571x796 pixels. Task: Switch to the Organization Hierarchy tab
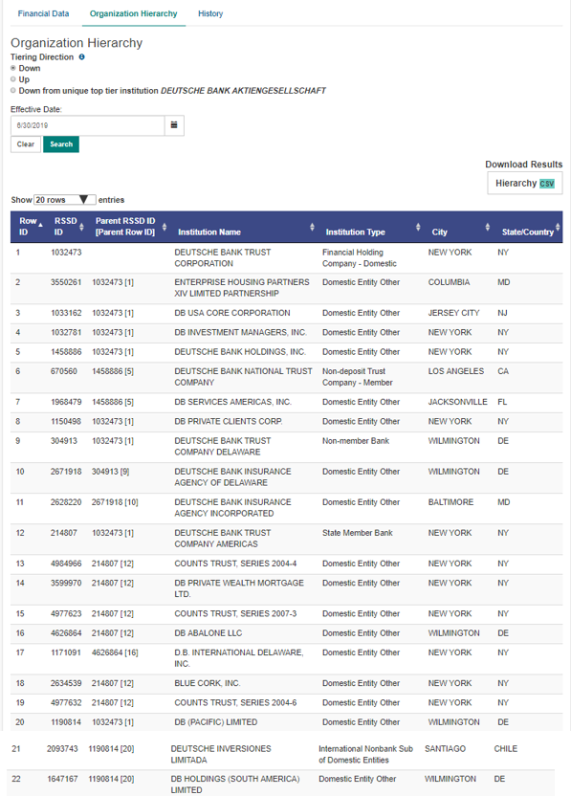click(134, 13)
